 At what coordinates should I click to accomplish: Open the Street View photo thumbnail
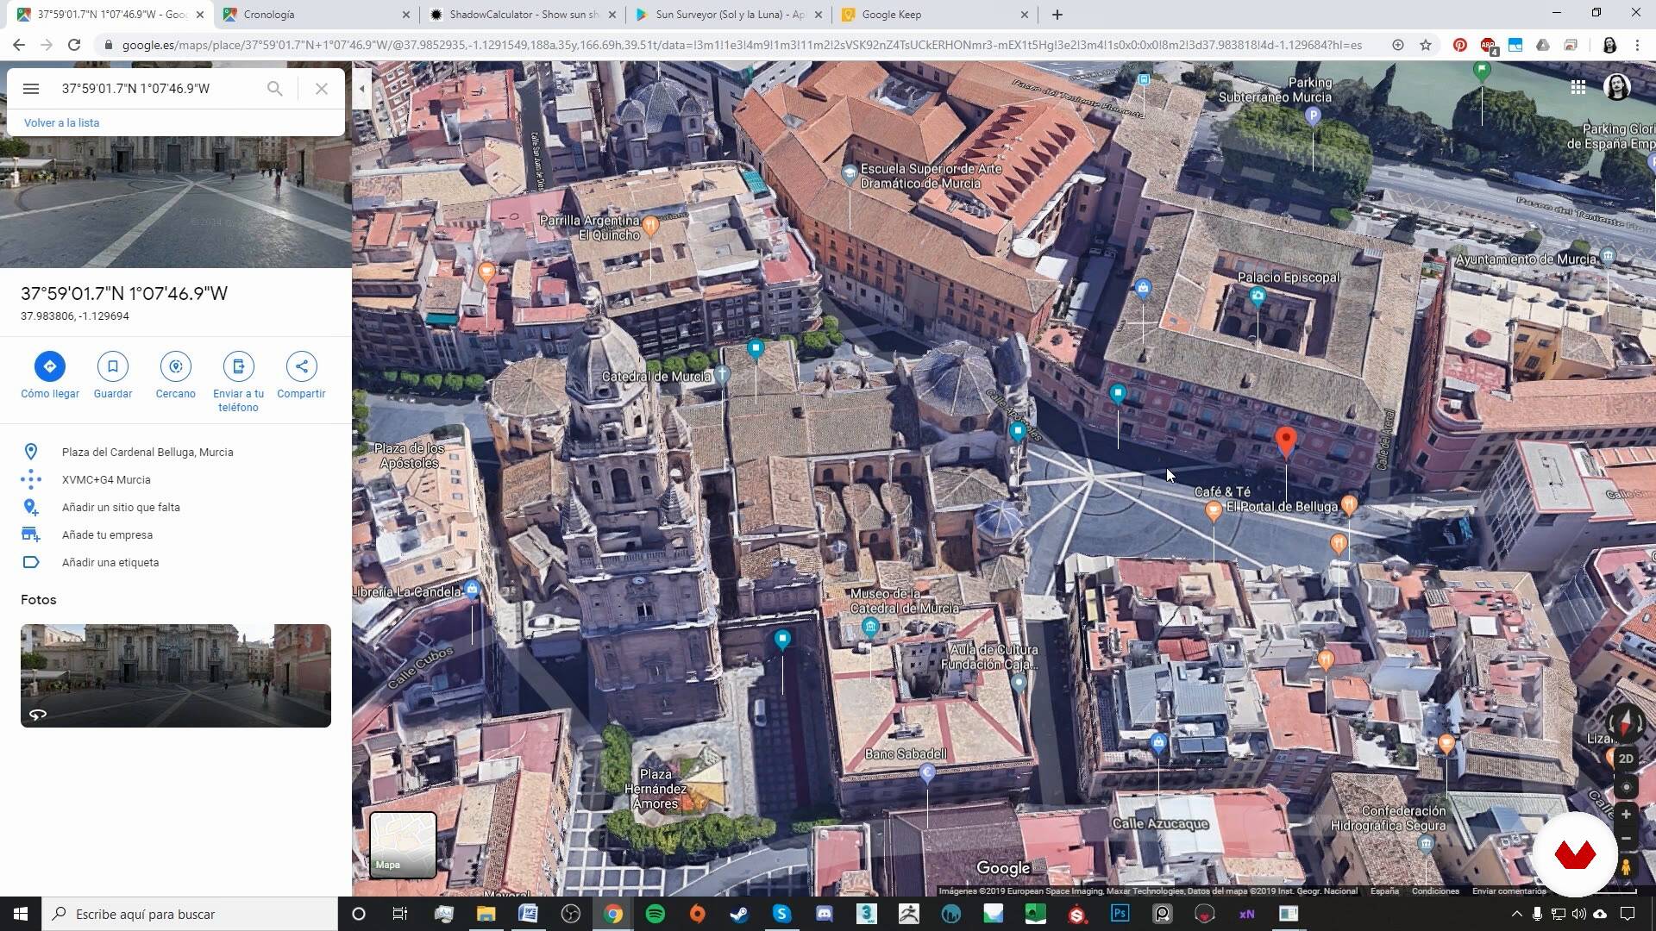coord(176,676)
